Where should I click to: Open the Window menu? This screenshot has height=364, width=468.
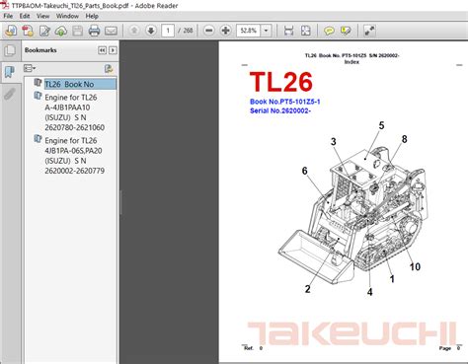67,16
